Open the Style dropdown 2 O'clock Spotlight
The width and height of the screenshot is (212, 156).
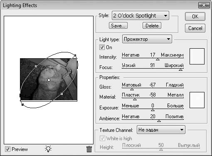pyautogui.click(x=141, y=15)
